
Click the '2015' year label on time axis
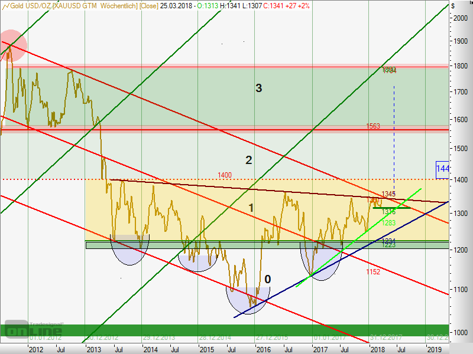[207, 349]
